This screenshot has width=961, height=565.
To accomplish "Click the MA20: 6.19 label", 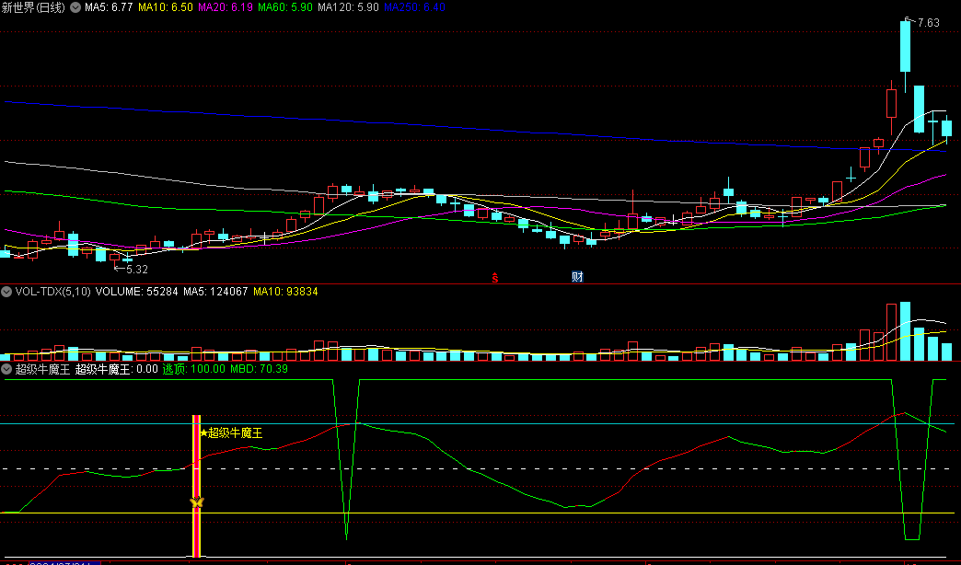I will (x=226, y=7).
